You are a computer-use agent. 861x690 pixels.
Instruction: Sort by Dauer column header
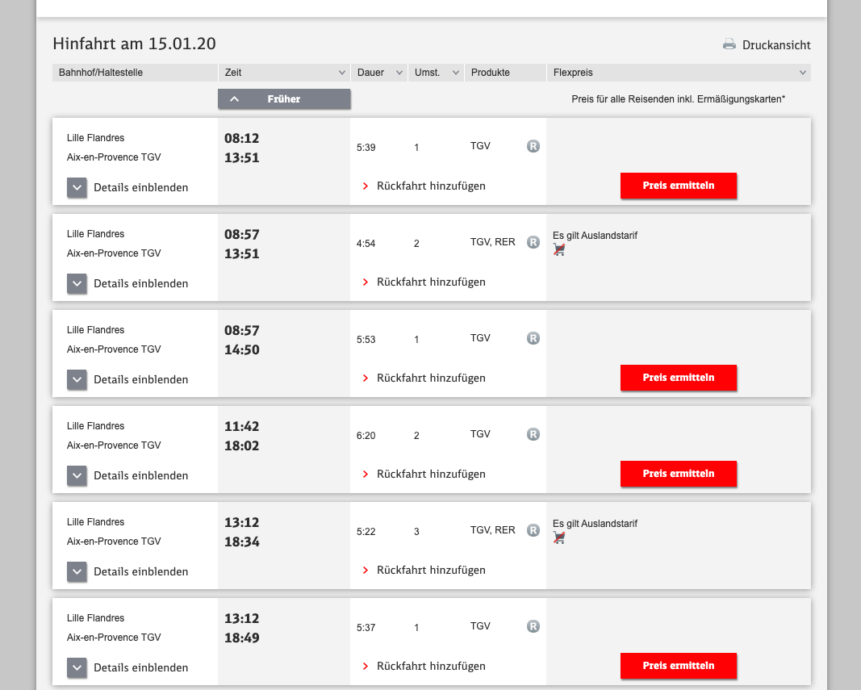pos(379,73)
